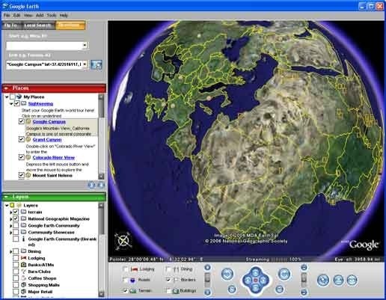The width and height of the screenshot is (386, 300).
Task: Check the Lodging layer checkbox in Layers list
Action: [x=16, y=258]
